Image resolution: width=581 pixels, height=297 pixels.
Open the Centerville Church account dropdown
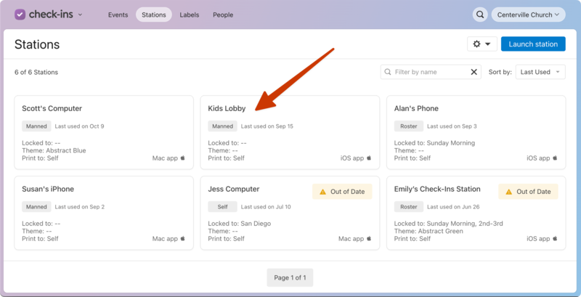click(528, 15)
